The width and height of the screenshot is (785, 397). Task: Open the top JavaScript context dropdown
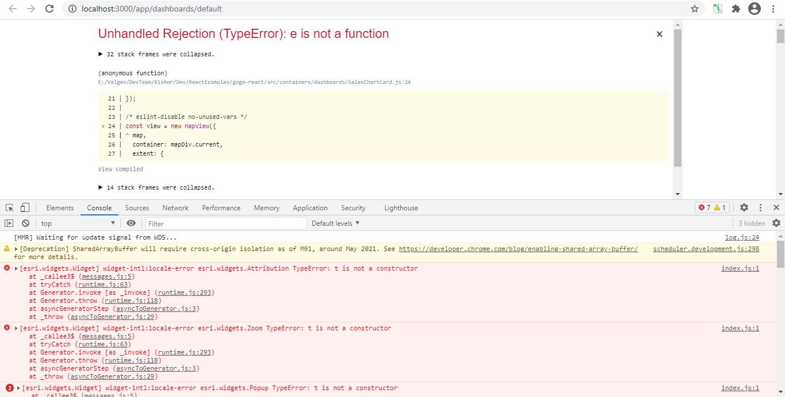[x=78, y=223]
